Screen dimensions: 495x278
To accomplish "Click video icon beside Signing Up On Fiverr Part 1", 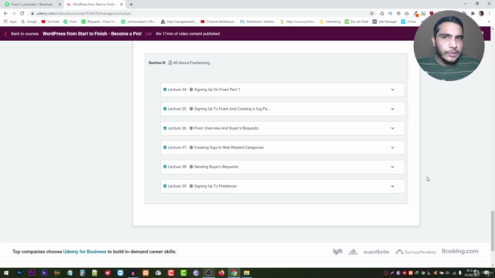I will pos(191,90).
